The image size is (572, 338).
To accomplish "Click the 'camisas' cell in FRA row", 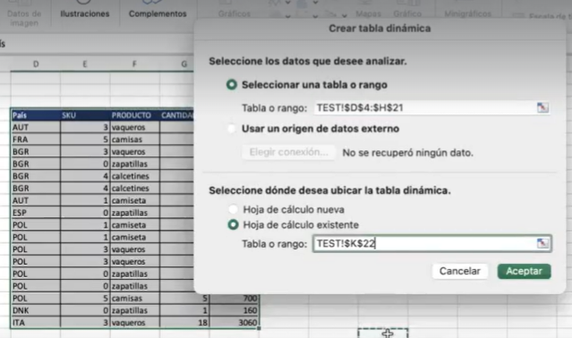I will point(134,139).
